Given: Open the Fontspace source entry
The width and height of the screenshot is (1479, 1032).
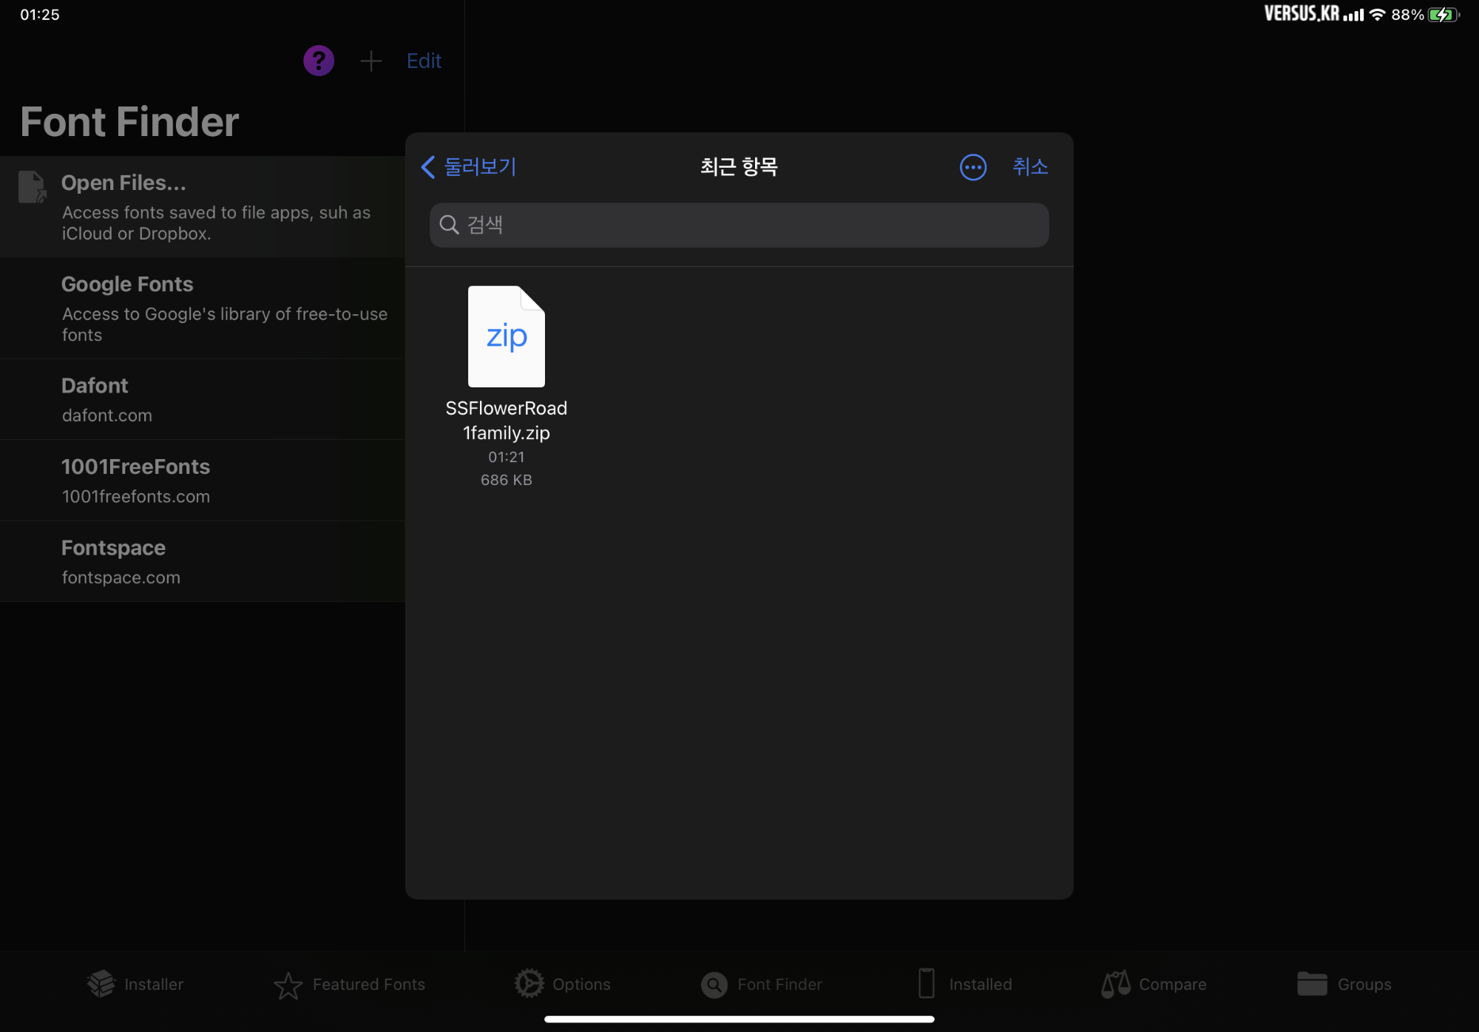Looking at the screenshot, I should point(202,562).
